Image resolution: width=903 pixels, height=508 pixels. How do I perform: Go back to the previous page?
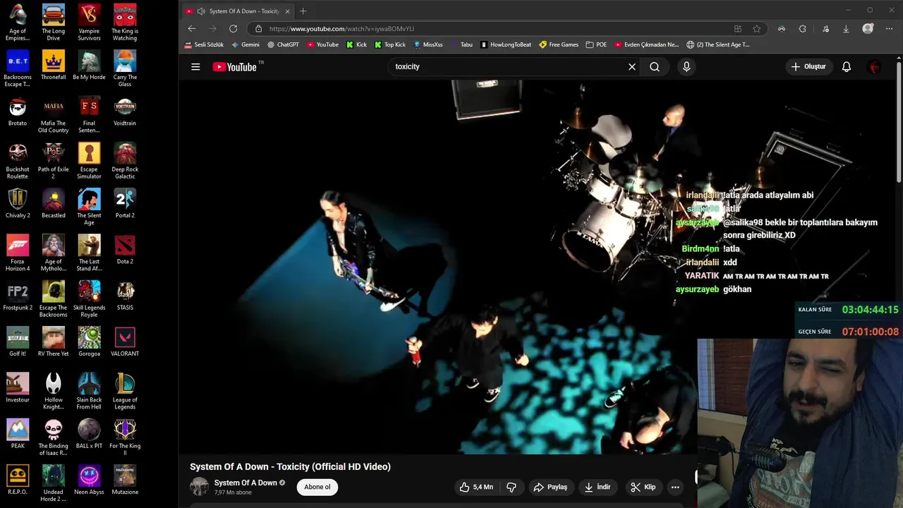(192, 29)
